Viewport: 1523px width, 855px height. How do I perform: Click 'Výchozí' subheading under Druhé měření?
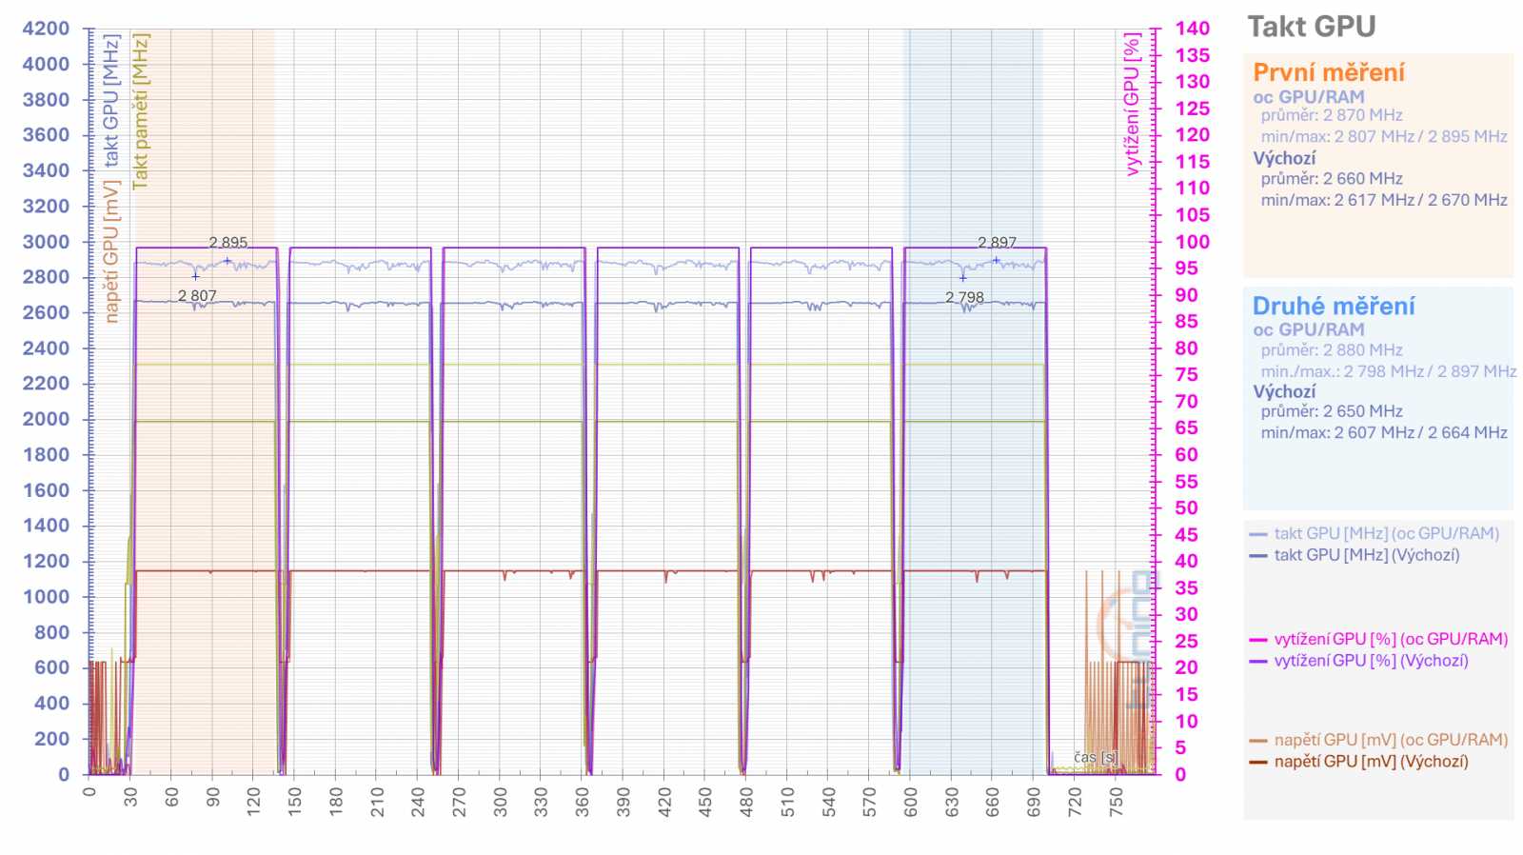(1284, 391)
